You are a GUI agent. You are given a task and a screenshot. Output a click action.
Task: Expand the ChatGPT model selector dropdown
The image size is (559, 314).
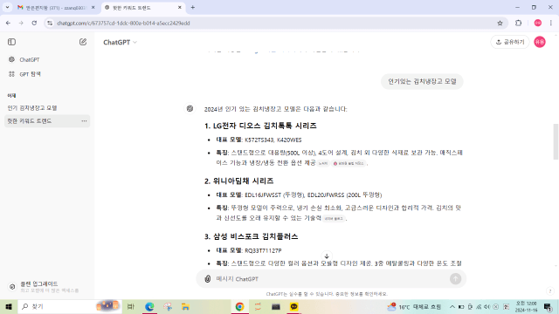click(x=121, y=43)
